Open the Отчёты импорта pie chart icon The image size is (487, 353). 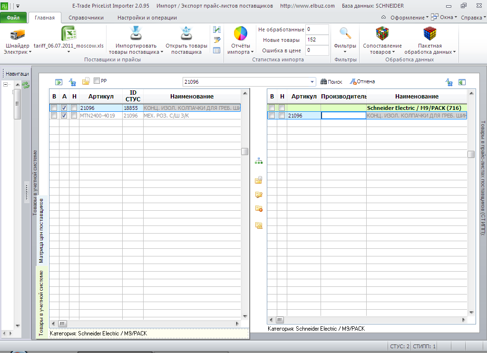240,33
